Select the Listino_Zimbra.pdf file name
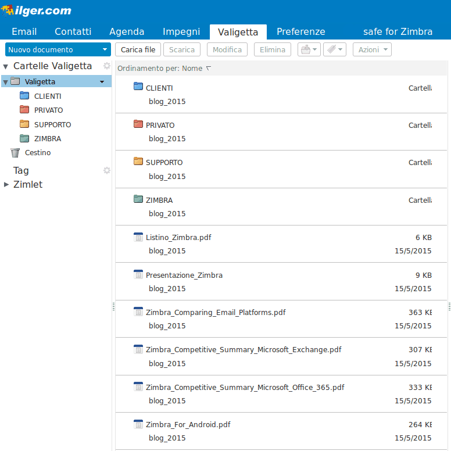The image size is (451, 451). coord(178,238)
